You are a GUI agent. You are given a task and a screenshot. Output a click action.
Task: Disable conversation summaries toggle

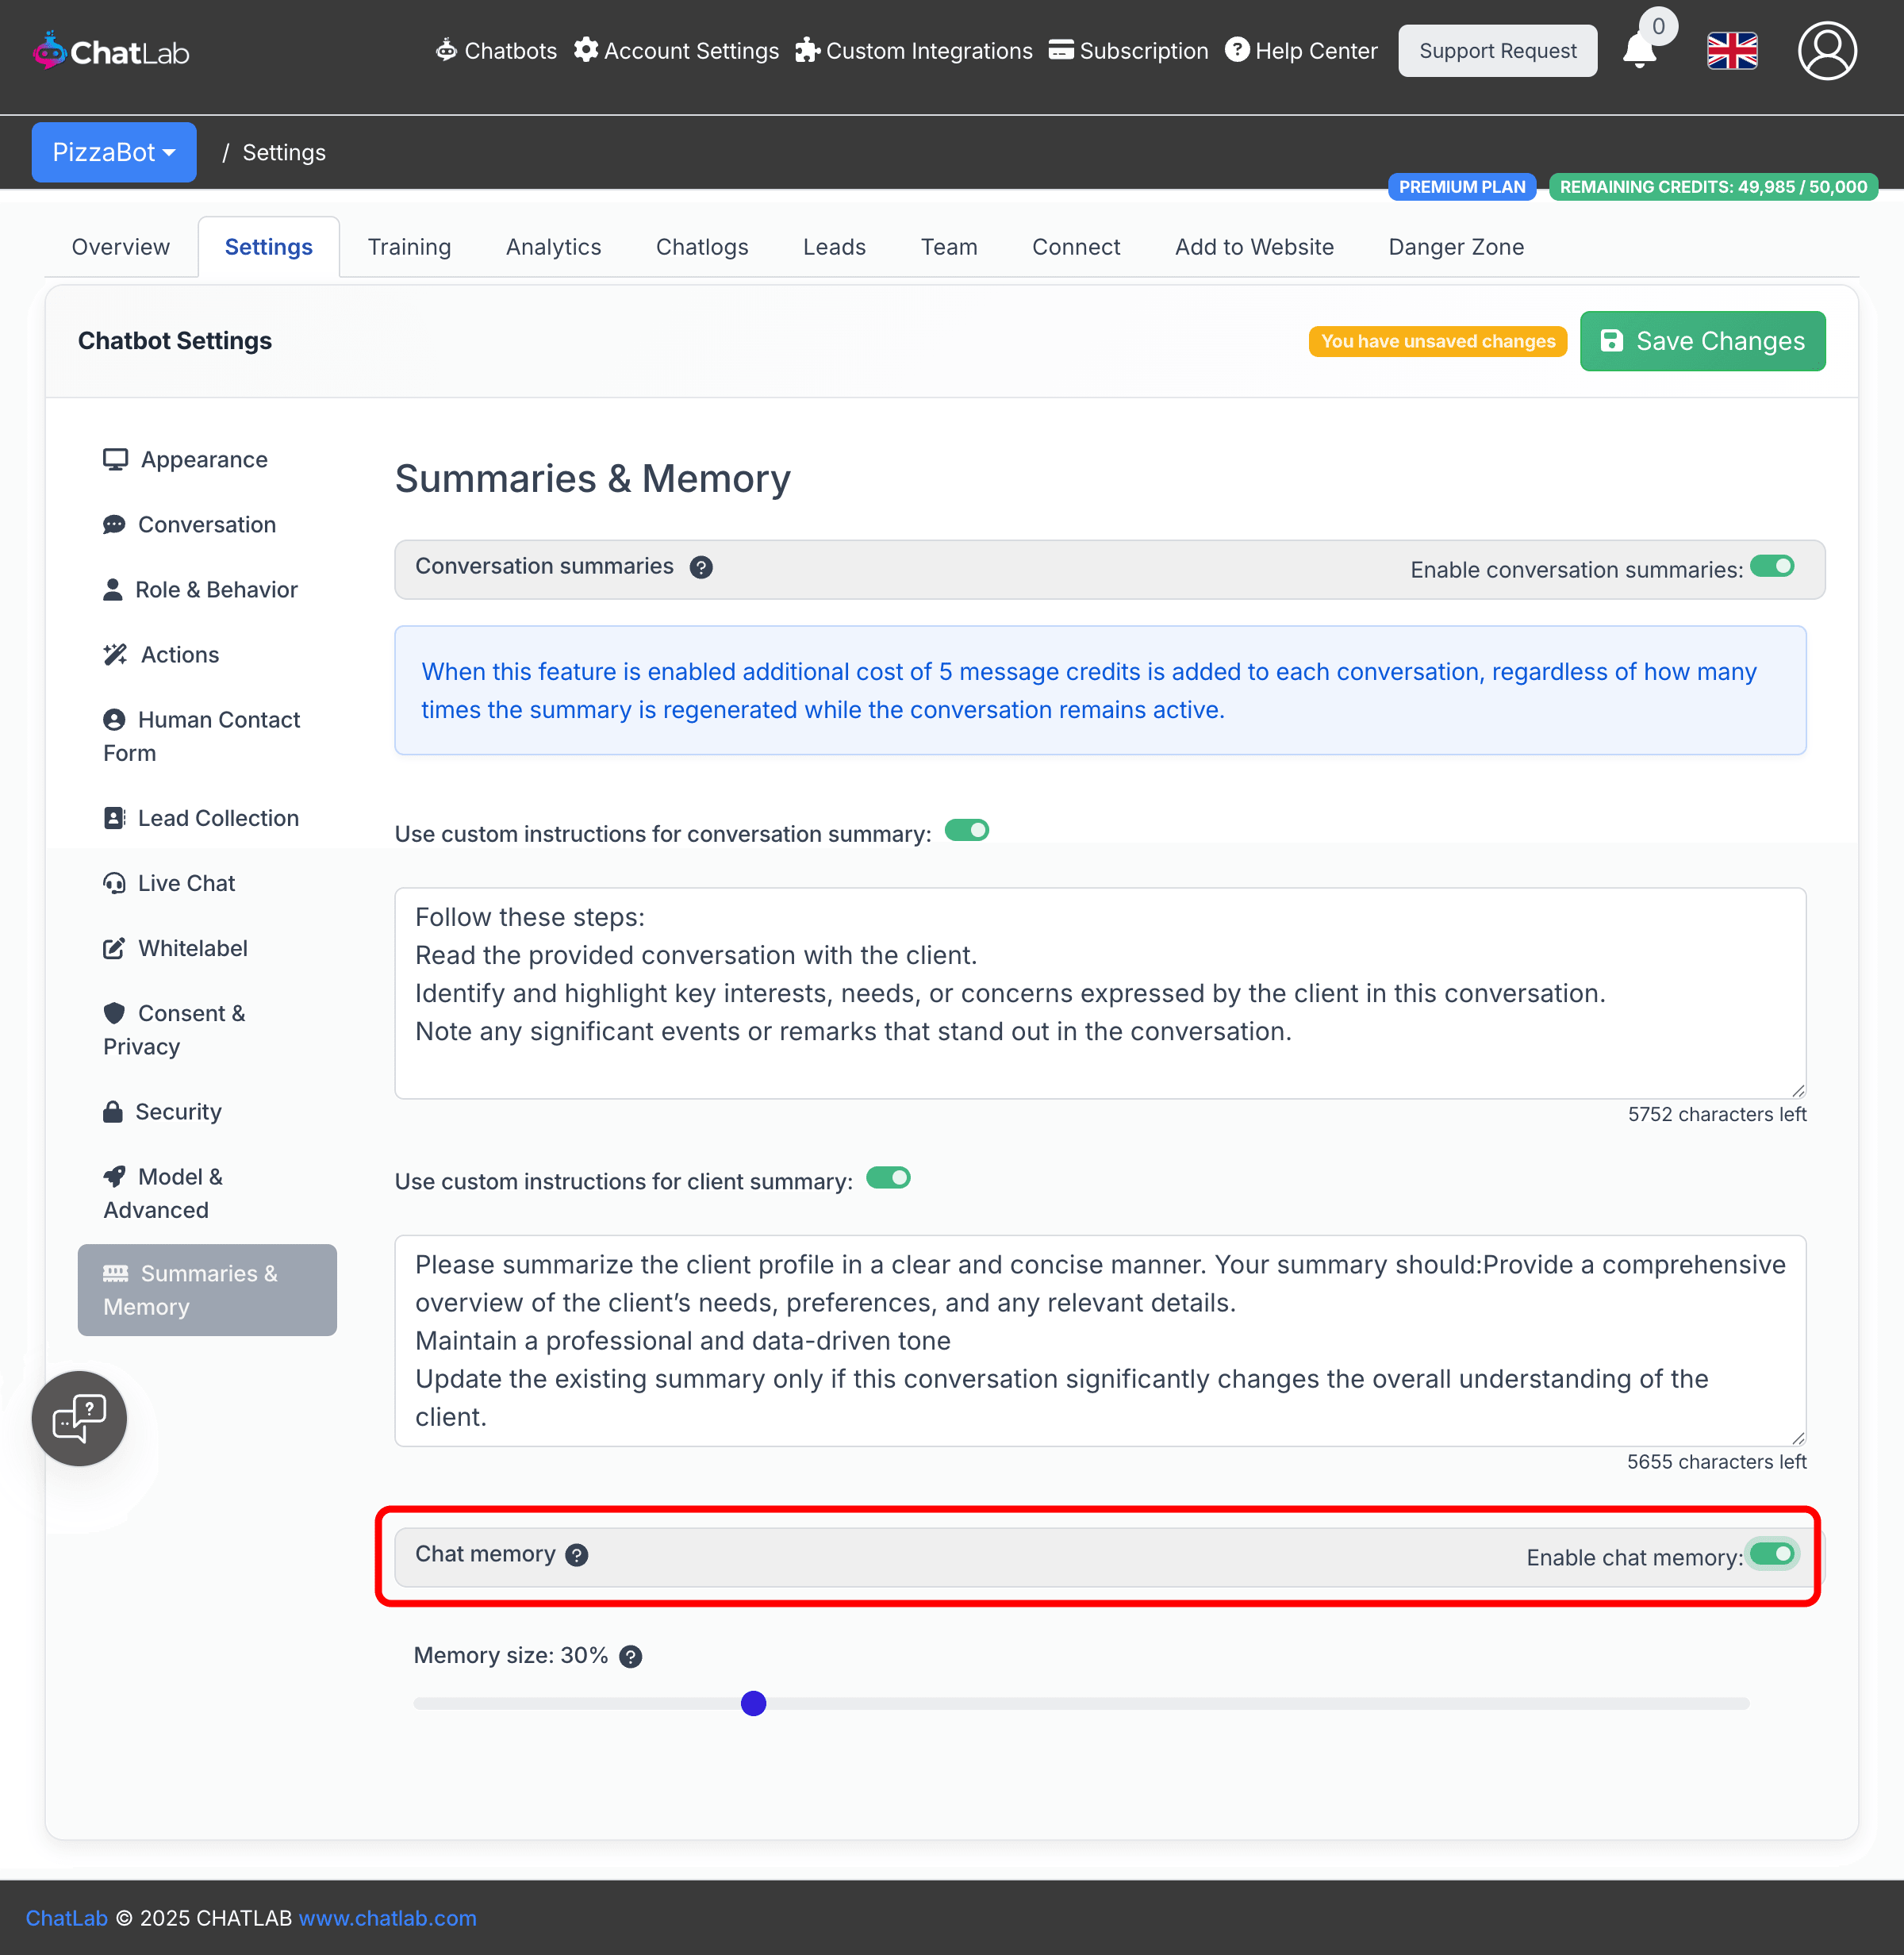[1772, 567]
